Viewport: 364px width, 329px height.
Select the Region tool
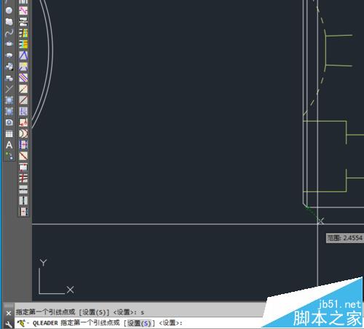(x=9, y=122)
